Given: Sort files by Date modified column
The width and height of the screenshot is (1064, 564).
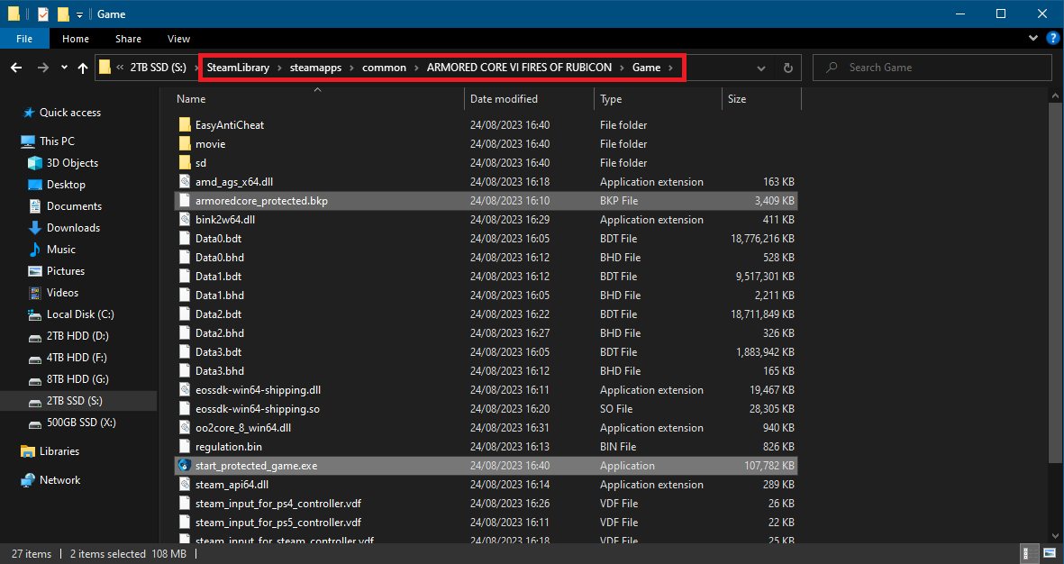Looking at the screenshot, I should [504, 99].
